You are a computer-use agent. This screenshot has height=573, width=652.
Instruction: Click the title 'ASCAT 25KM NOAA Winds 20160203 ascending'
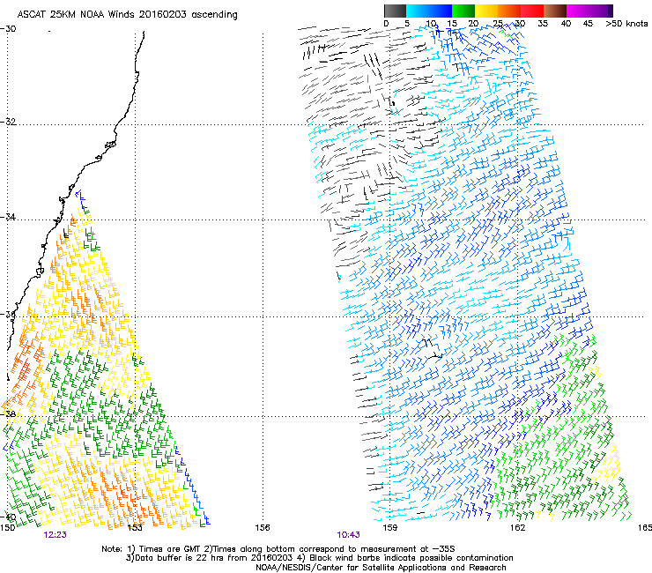127,15
